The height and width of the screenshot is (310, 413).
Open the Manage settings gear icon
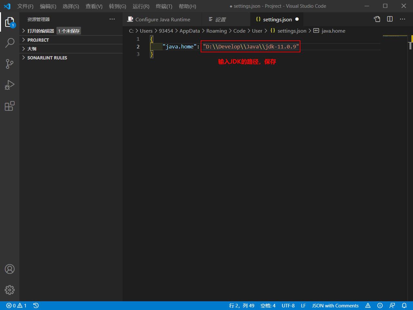[x=10, y=290]
